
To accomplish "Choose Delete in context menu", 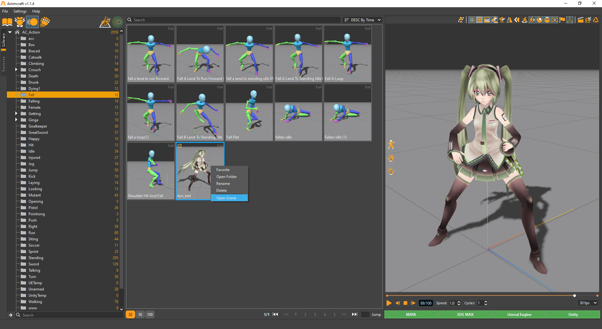I will 230,191.
